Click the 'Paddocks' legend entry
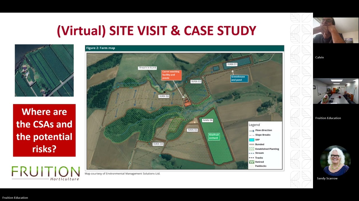Image resolution: width=359 pixels, height=201 pixels. tap(257, 166)
